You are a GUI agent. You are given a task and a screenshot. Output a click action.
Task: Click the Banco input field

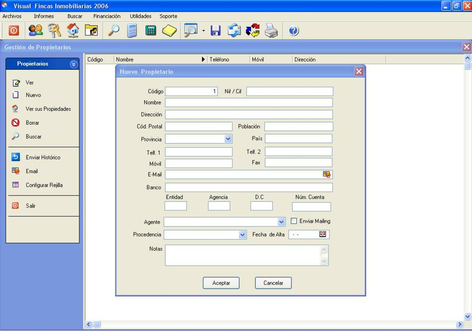tap(249, 187)
